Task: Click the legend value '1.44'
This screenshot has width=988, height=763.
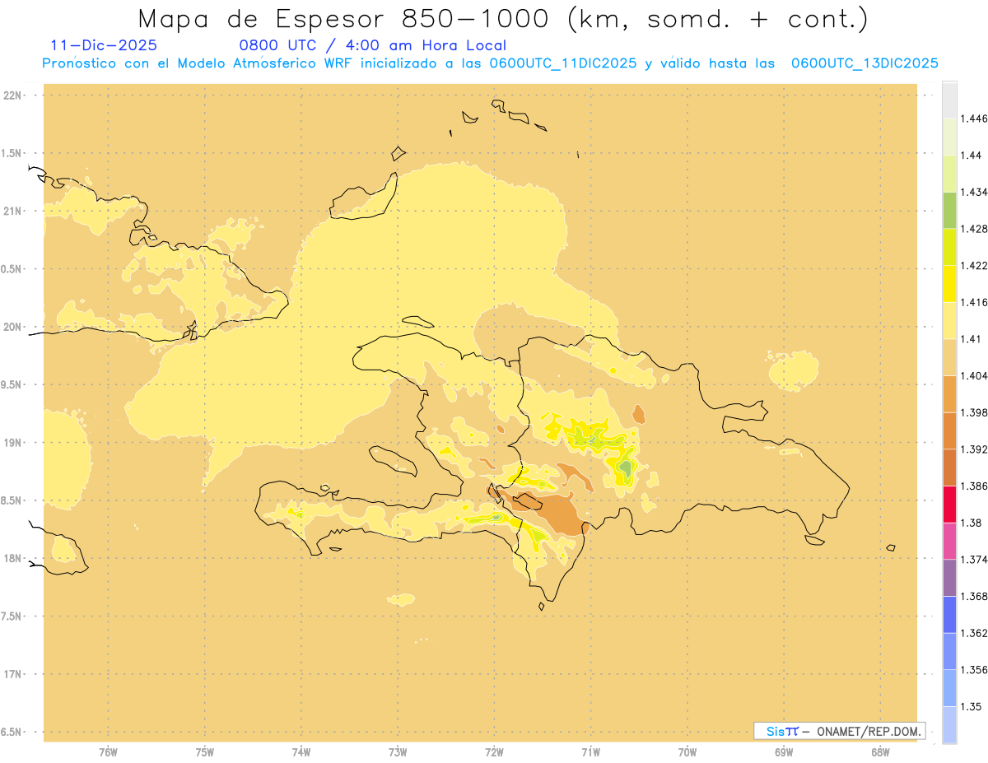Action: [972, 155]
